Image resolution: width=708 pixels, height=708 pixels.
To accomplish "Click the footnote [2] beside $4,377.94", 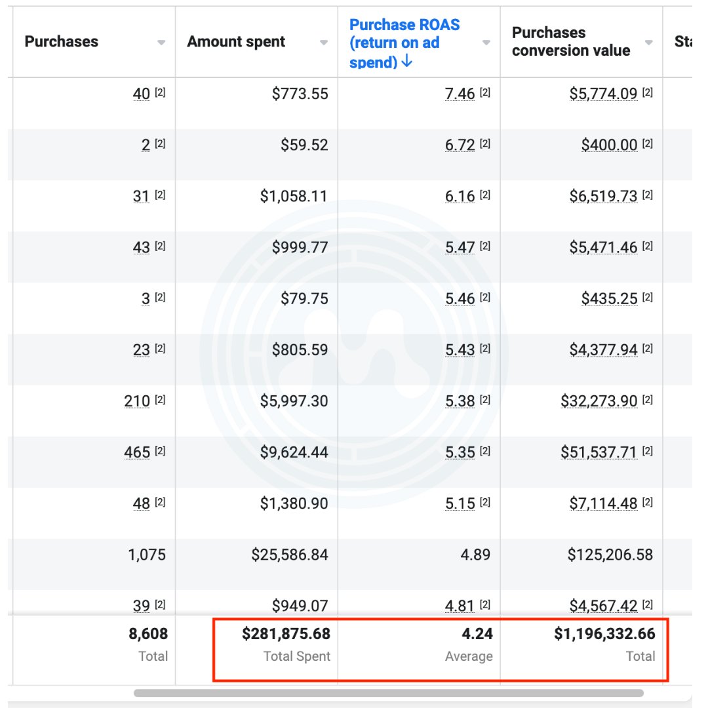I will (x=648, y=348).
